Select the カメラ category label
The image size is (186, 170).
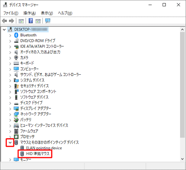click(x=24, y=58)
